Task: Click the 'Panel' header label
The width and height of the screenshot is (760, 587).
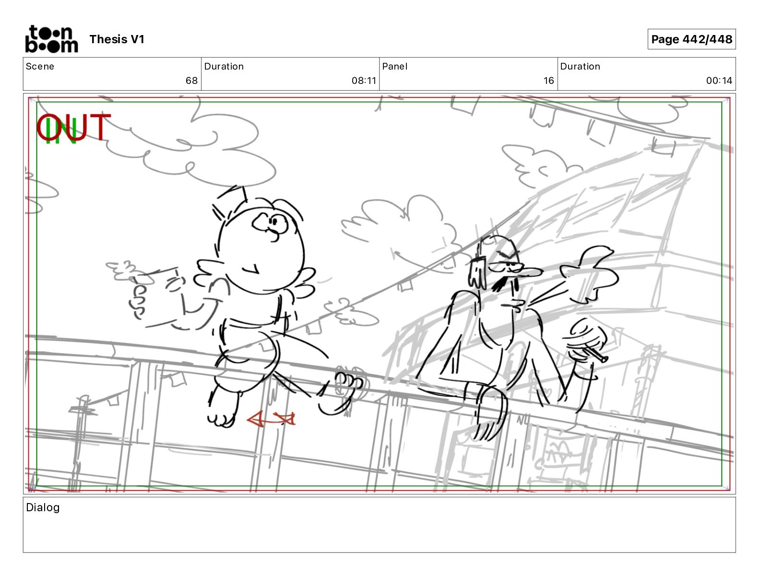Action: 395,66
